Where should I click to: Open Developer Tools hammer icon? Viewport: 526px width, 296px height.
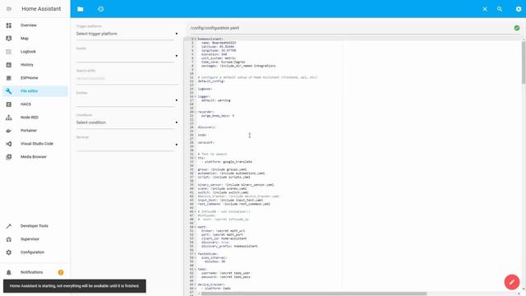click(9, 226)
